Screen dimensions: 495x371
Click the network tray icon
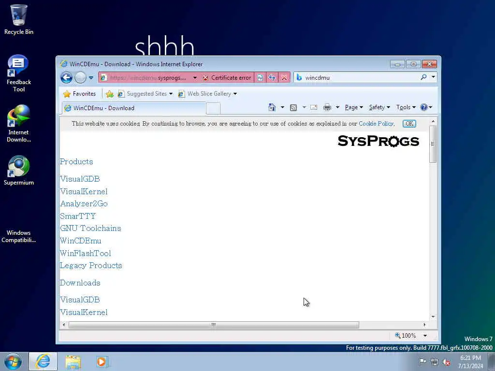(x=435, y=362)
